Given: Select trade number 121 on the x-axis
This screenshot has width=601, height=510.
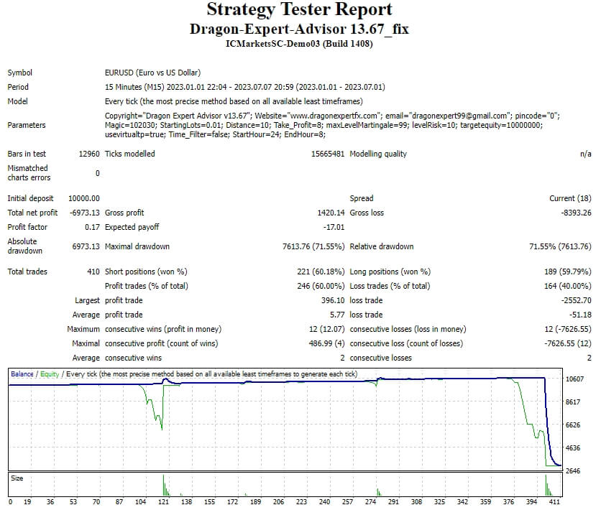Looking at the screenshot, I should pos(164,502).
